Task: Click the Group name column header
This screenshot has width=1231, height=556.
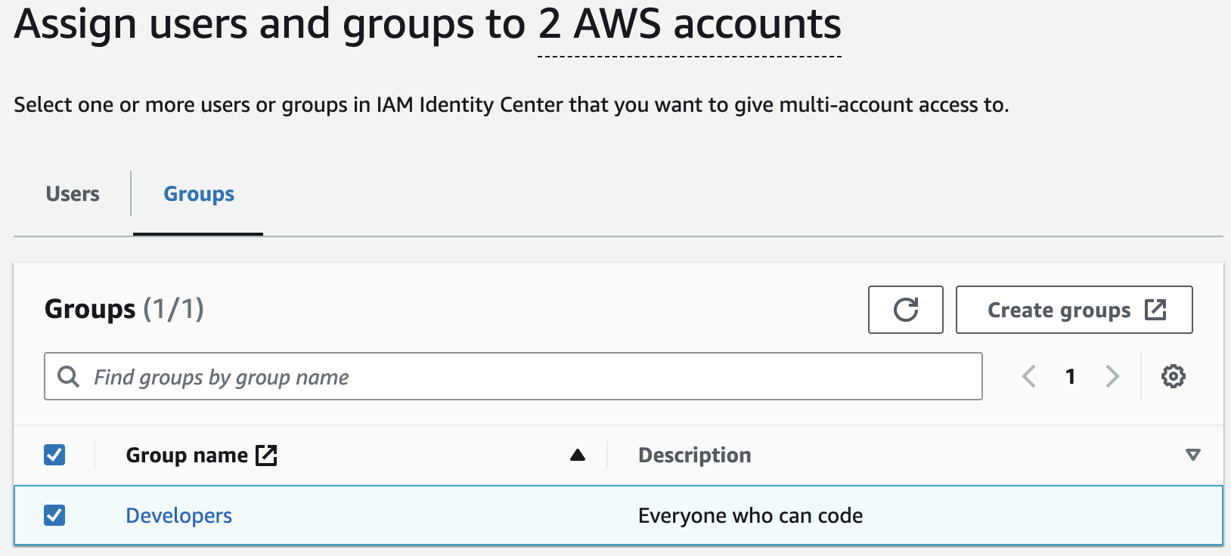Action: [x=187, y=455]
